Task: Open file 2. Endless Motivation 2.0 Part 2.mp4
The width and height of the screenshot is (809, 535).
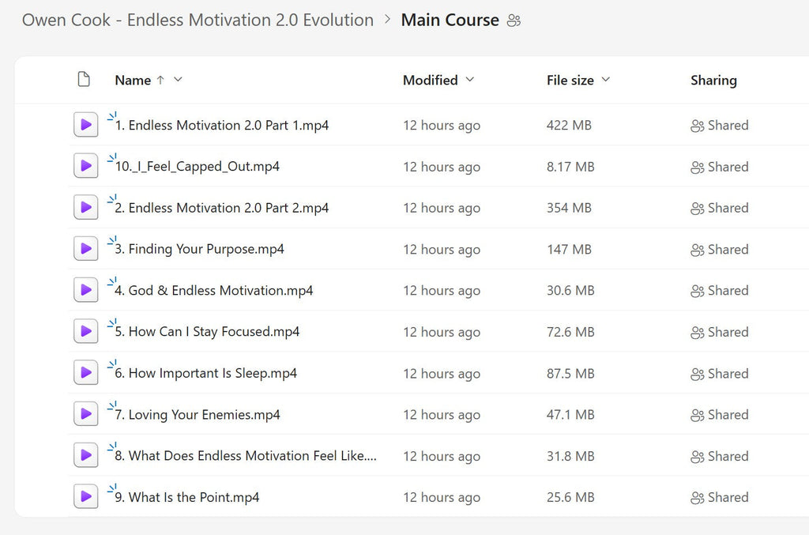Action: tap(222, 208)
